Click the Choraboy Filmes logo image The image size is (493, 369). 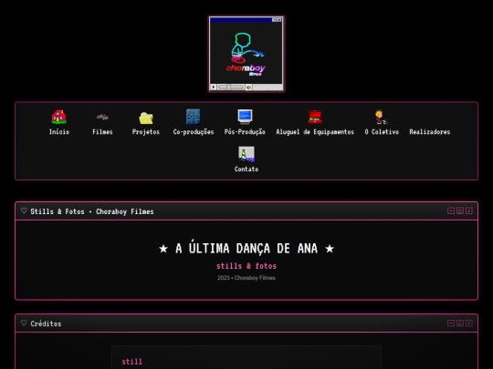(246, 54)
